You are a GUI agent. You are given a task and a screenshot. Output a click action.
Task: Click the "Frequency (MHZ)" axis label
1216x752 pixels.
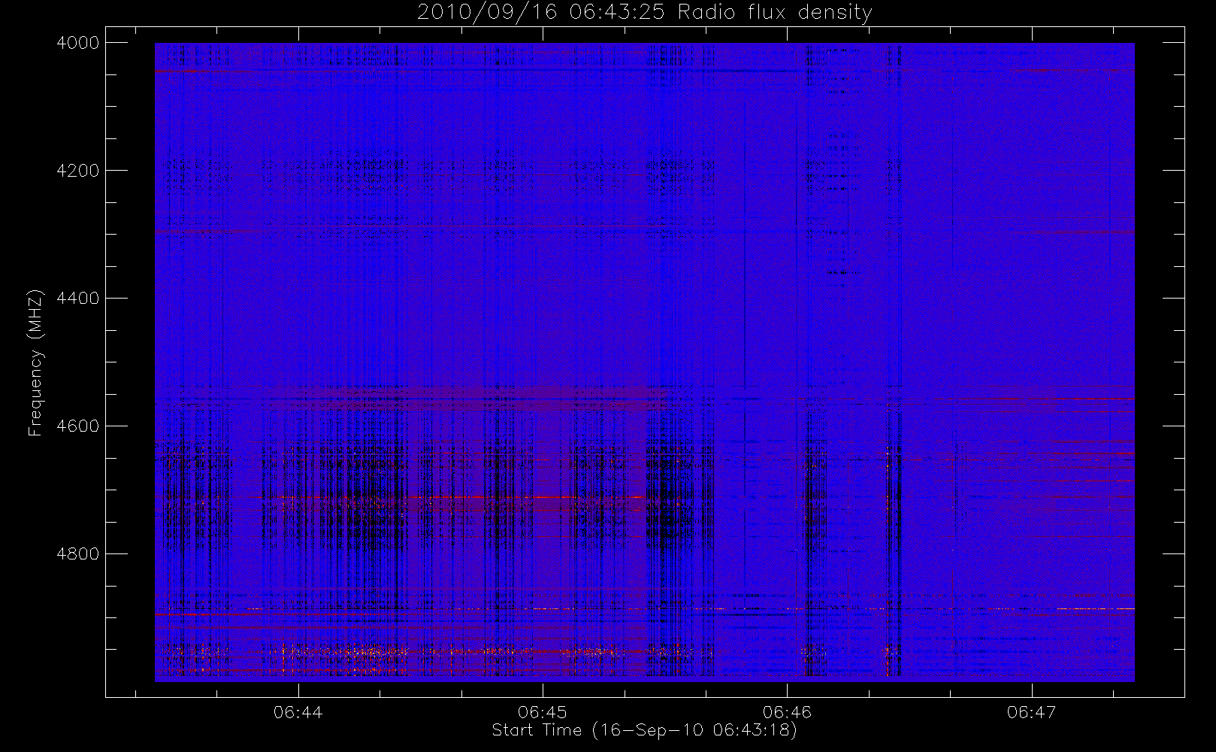[x=35, y=362]
